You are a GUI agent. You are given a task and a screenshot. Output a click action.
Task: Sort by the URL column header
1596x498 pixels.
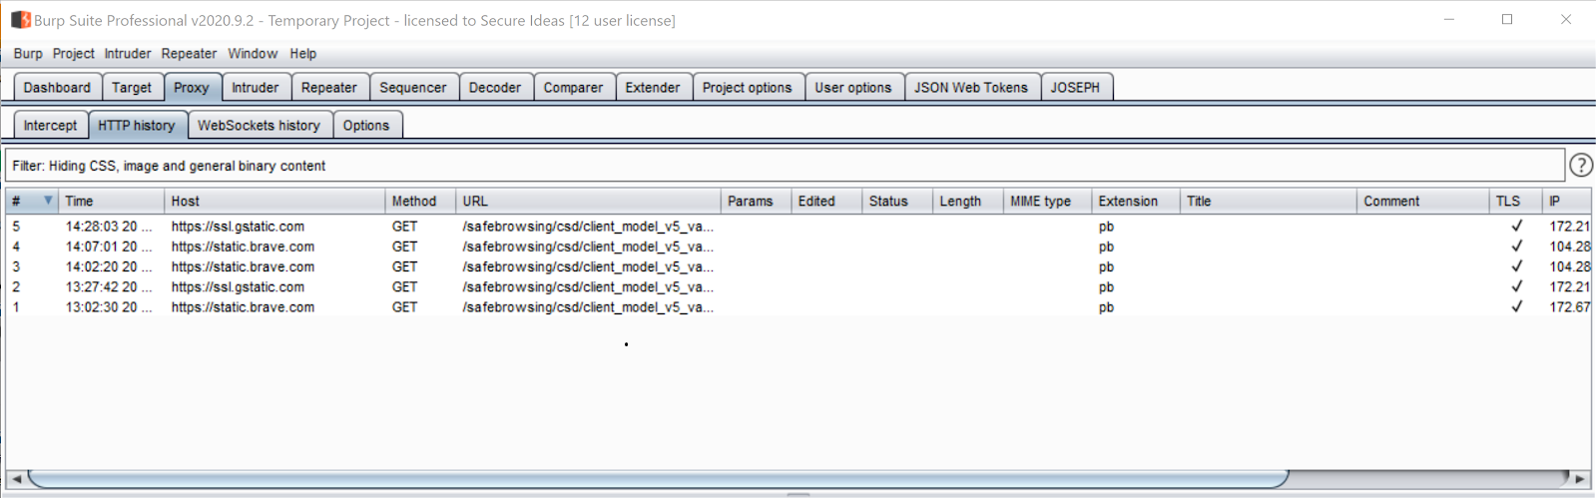(x=588, y=201)
